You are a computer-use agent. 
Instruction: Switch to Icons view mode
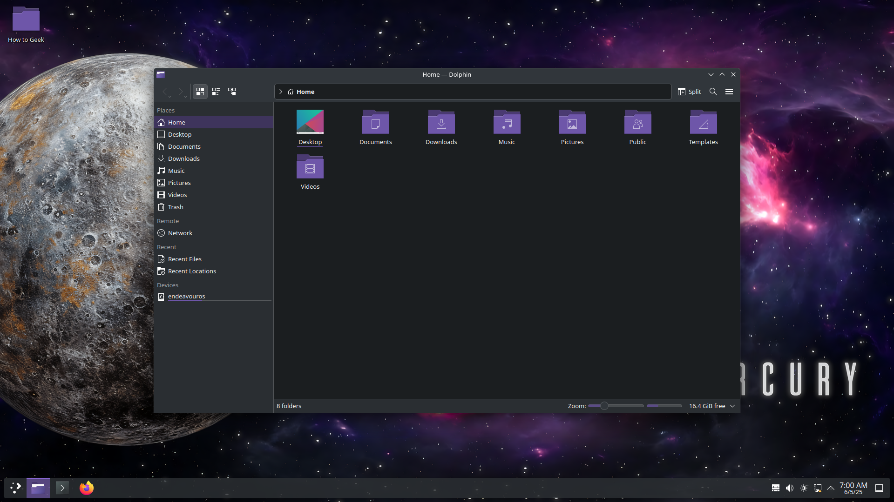point(200,92)
